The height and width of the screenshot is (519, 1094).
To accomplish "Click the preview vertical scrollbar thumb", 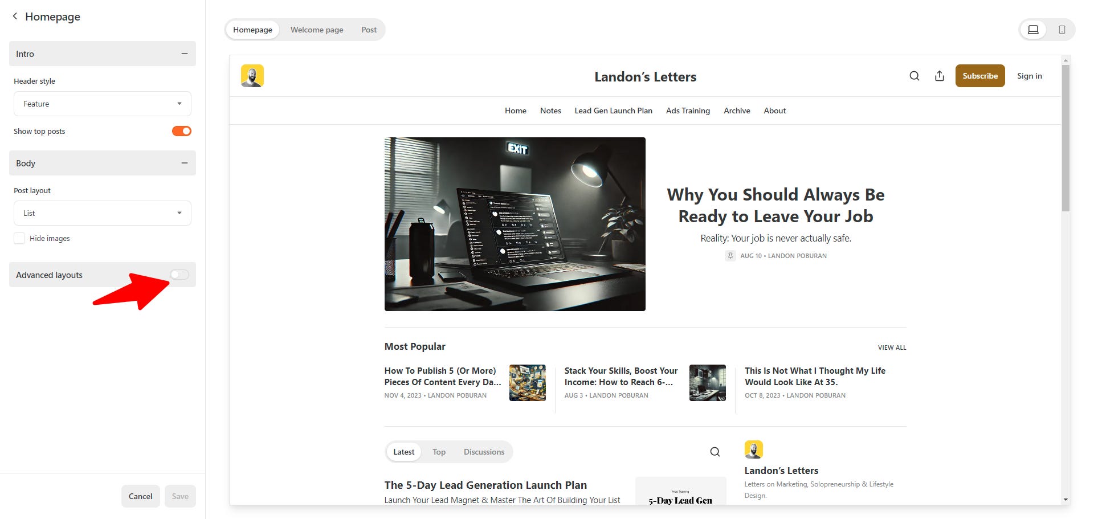I will (1066, 138).
